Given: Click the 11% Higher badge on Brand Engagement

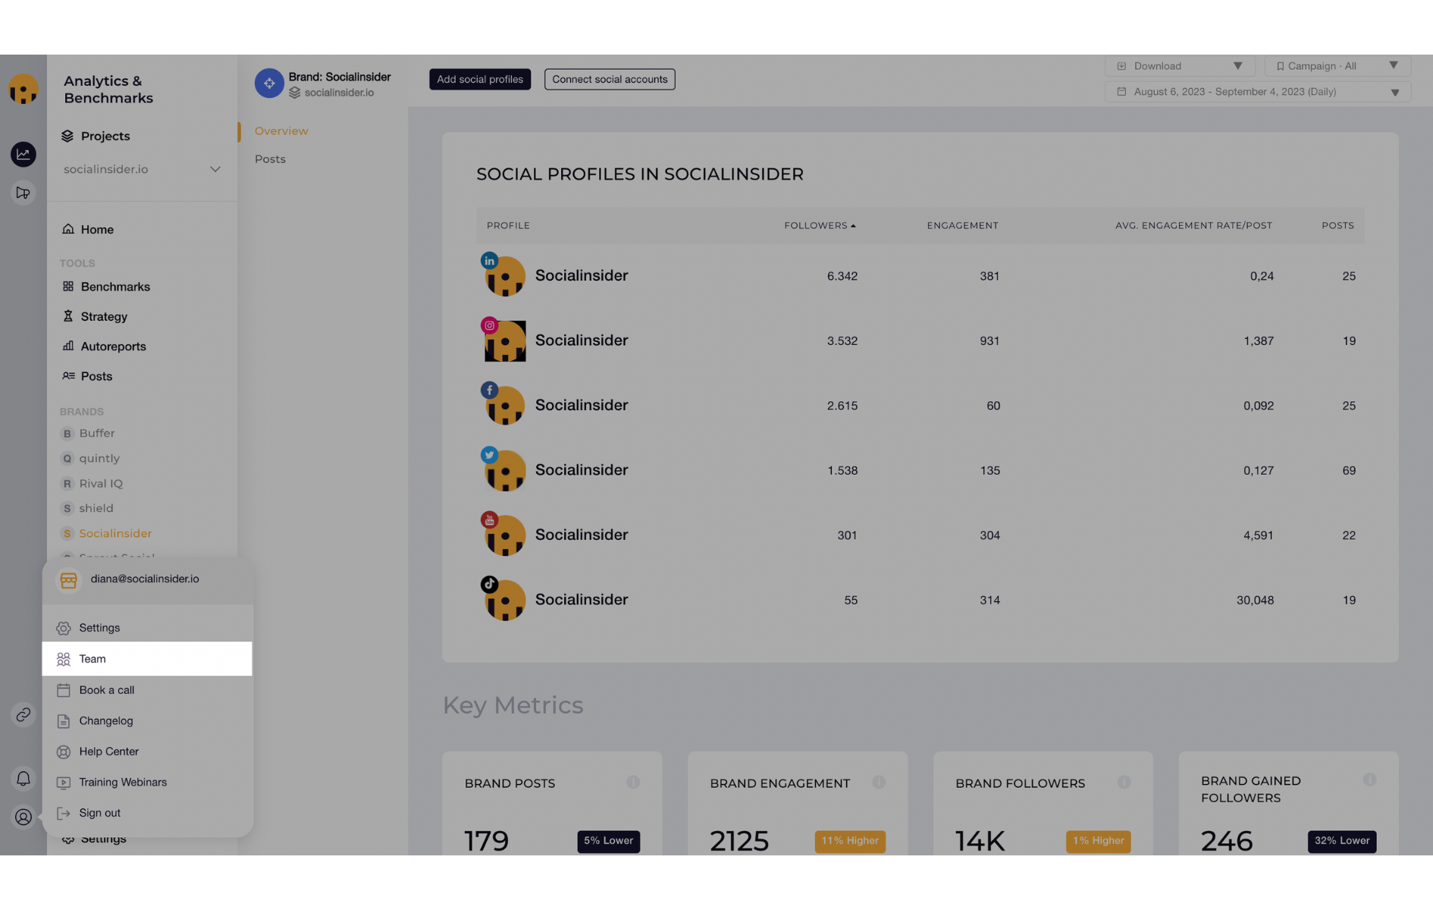Looking at the screenshot, I should pyautogui.click(x=850, y=841).
